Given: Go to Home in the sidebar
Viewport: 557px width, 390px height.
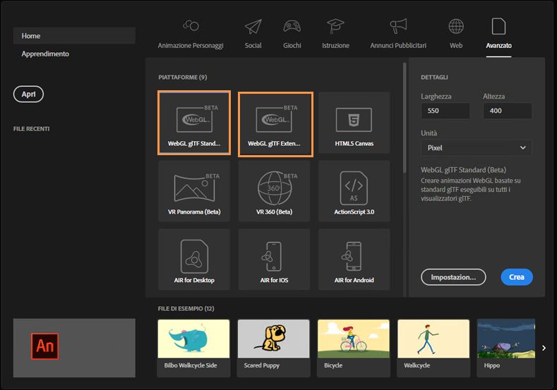Looking at the screenshot, I should click(74, 35).
